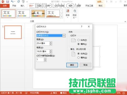This screenshot has width=127, height=95.
Task: Click the Redo/Repeat icon
Action: tap(18, 2)
